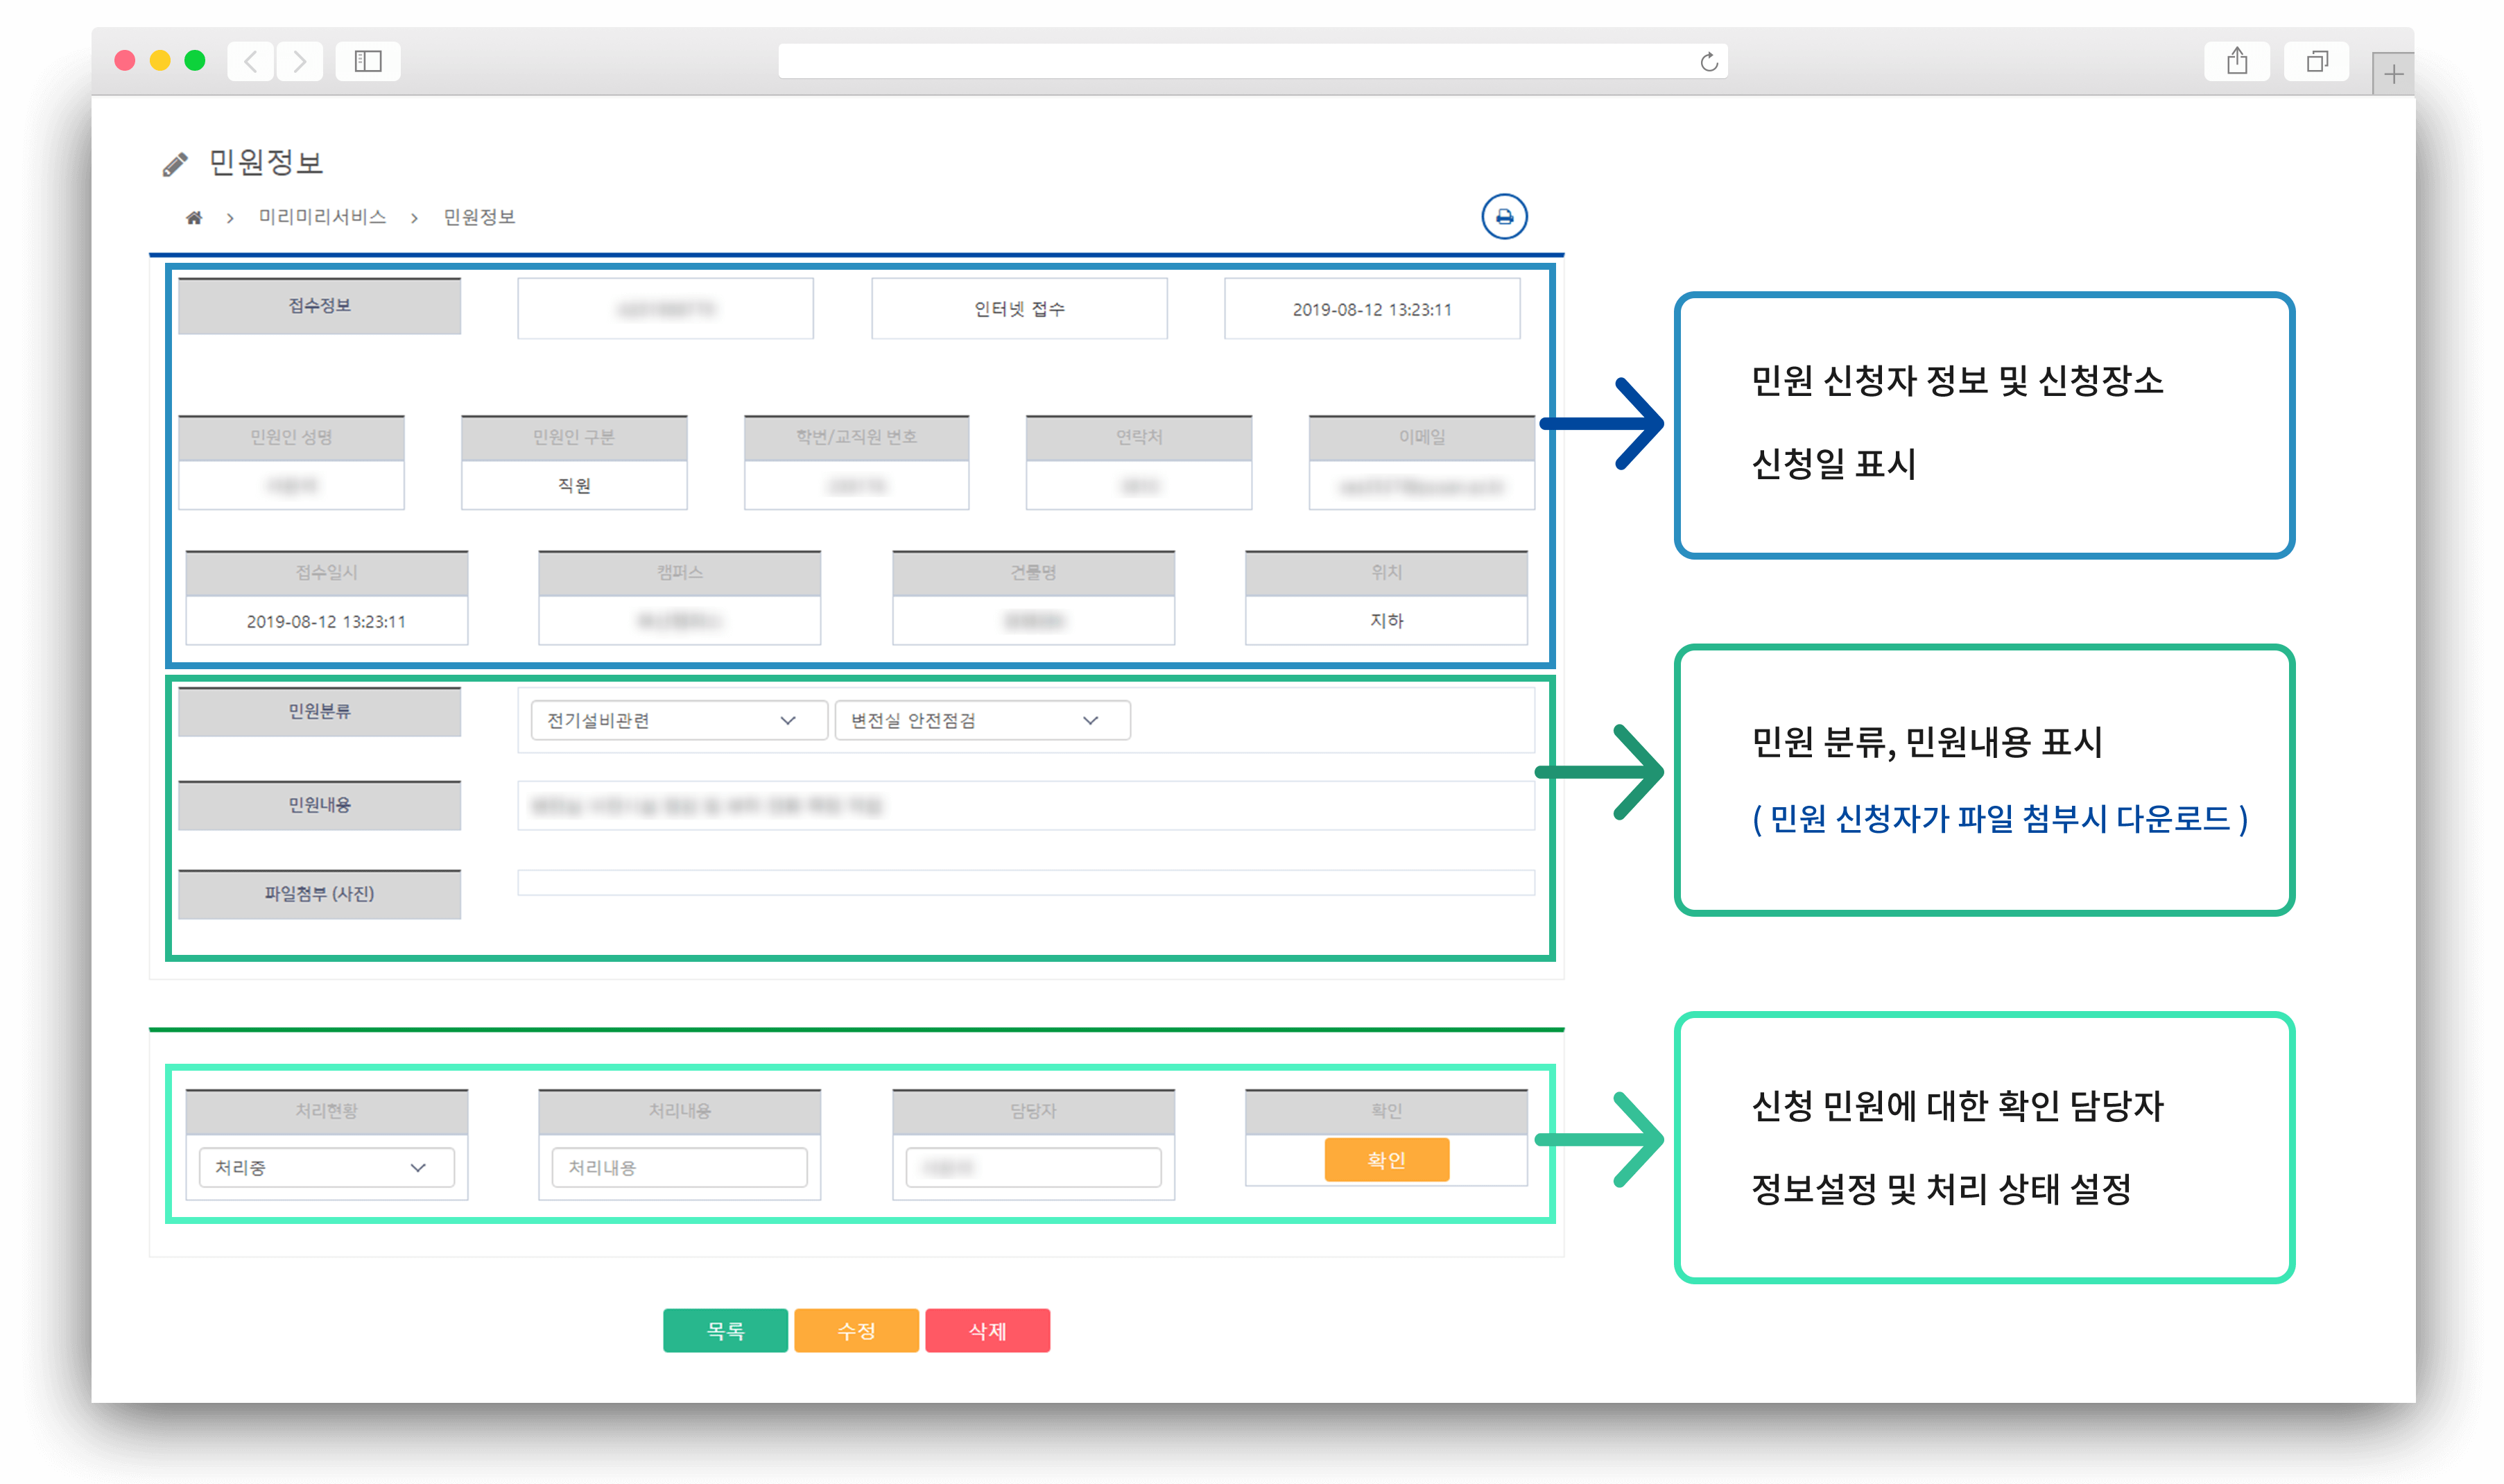This screenshot has height=1484, width=2504.
Task: Go forward with browser forward arrow
Action: [299, 61]
